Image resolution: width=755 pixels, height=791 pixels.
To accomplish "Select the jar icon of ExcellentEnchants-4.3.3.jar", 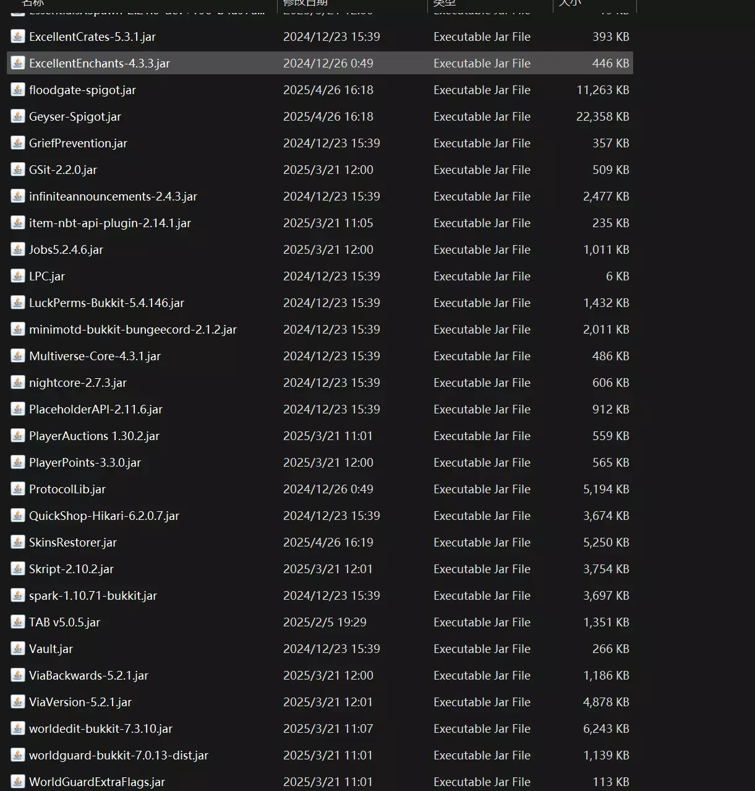I will (18, 63).
